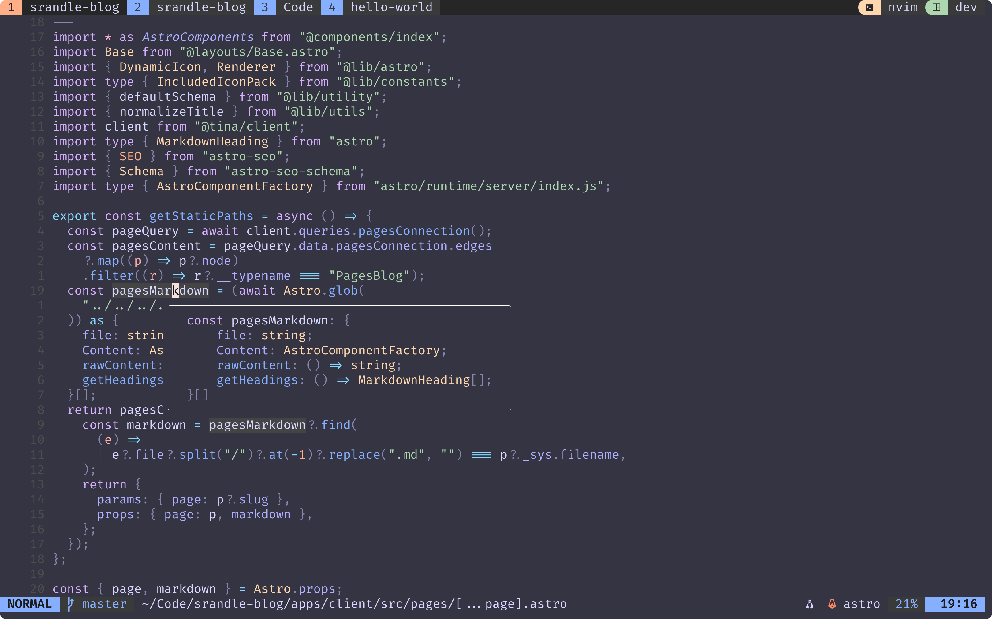This screenshot has width=992, height=619.
Task: Click the .filter call in the chain
Action: coord(108,276)
